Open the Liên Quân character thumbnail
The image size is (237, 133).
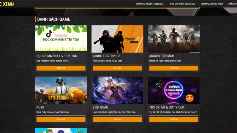(117, 90)
